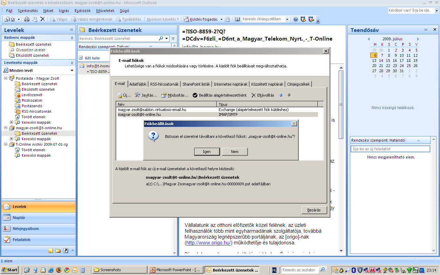This screenshot has width=440, height=275.
Task: Select July 15 in the calendar
Action: (388, 60)
